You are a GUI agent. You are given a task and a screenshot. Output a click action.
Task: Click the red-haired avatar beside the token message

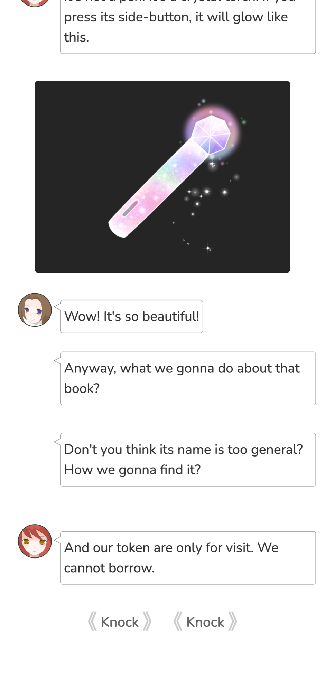[35, 541]
